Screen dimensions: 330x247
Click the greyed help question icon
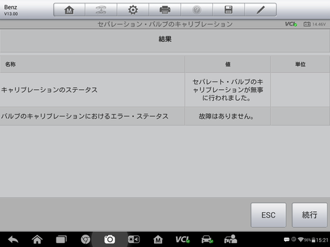coord(197,10)
